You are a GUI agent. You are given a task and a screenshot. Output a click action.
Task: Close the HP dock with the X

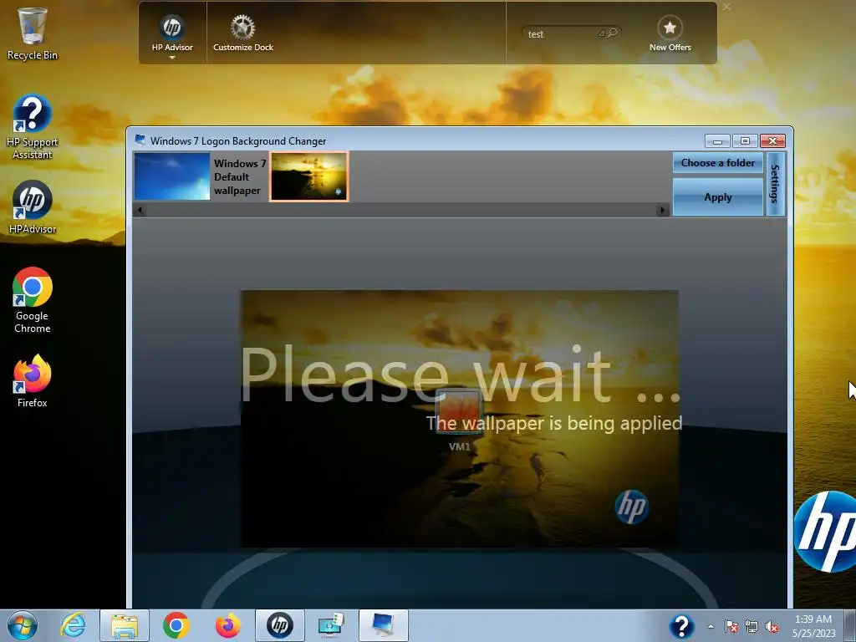pos(726,7)
